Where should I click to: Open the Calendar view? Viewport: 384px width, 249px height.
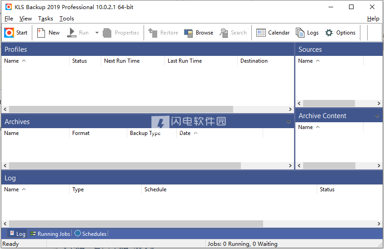coord(273,33)
